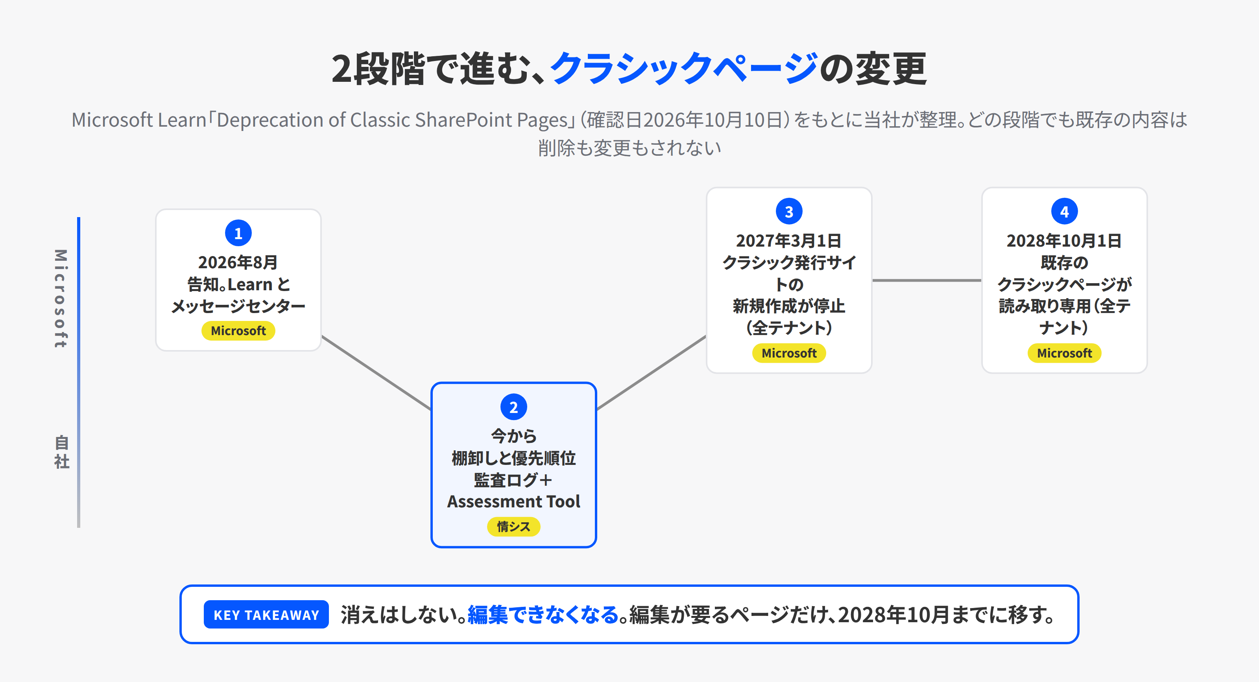Click the step 3 number badge
This screenshot has height=682, width=1259.
(x=789, y=212)
